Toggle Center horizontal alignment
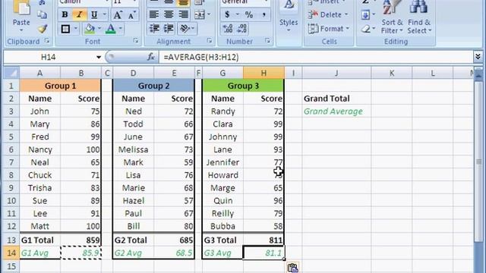This screenshot has width=486, height=273. click(169, 14)
